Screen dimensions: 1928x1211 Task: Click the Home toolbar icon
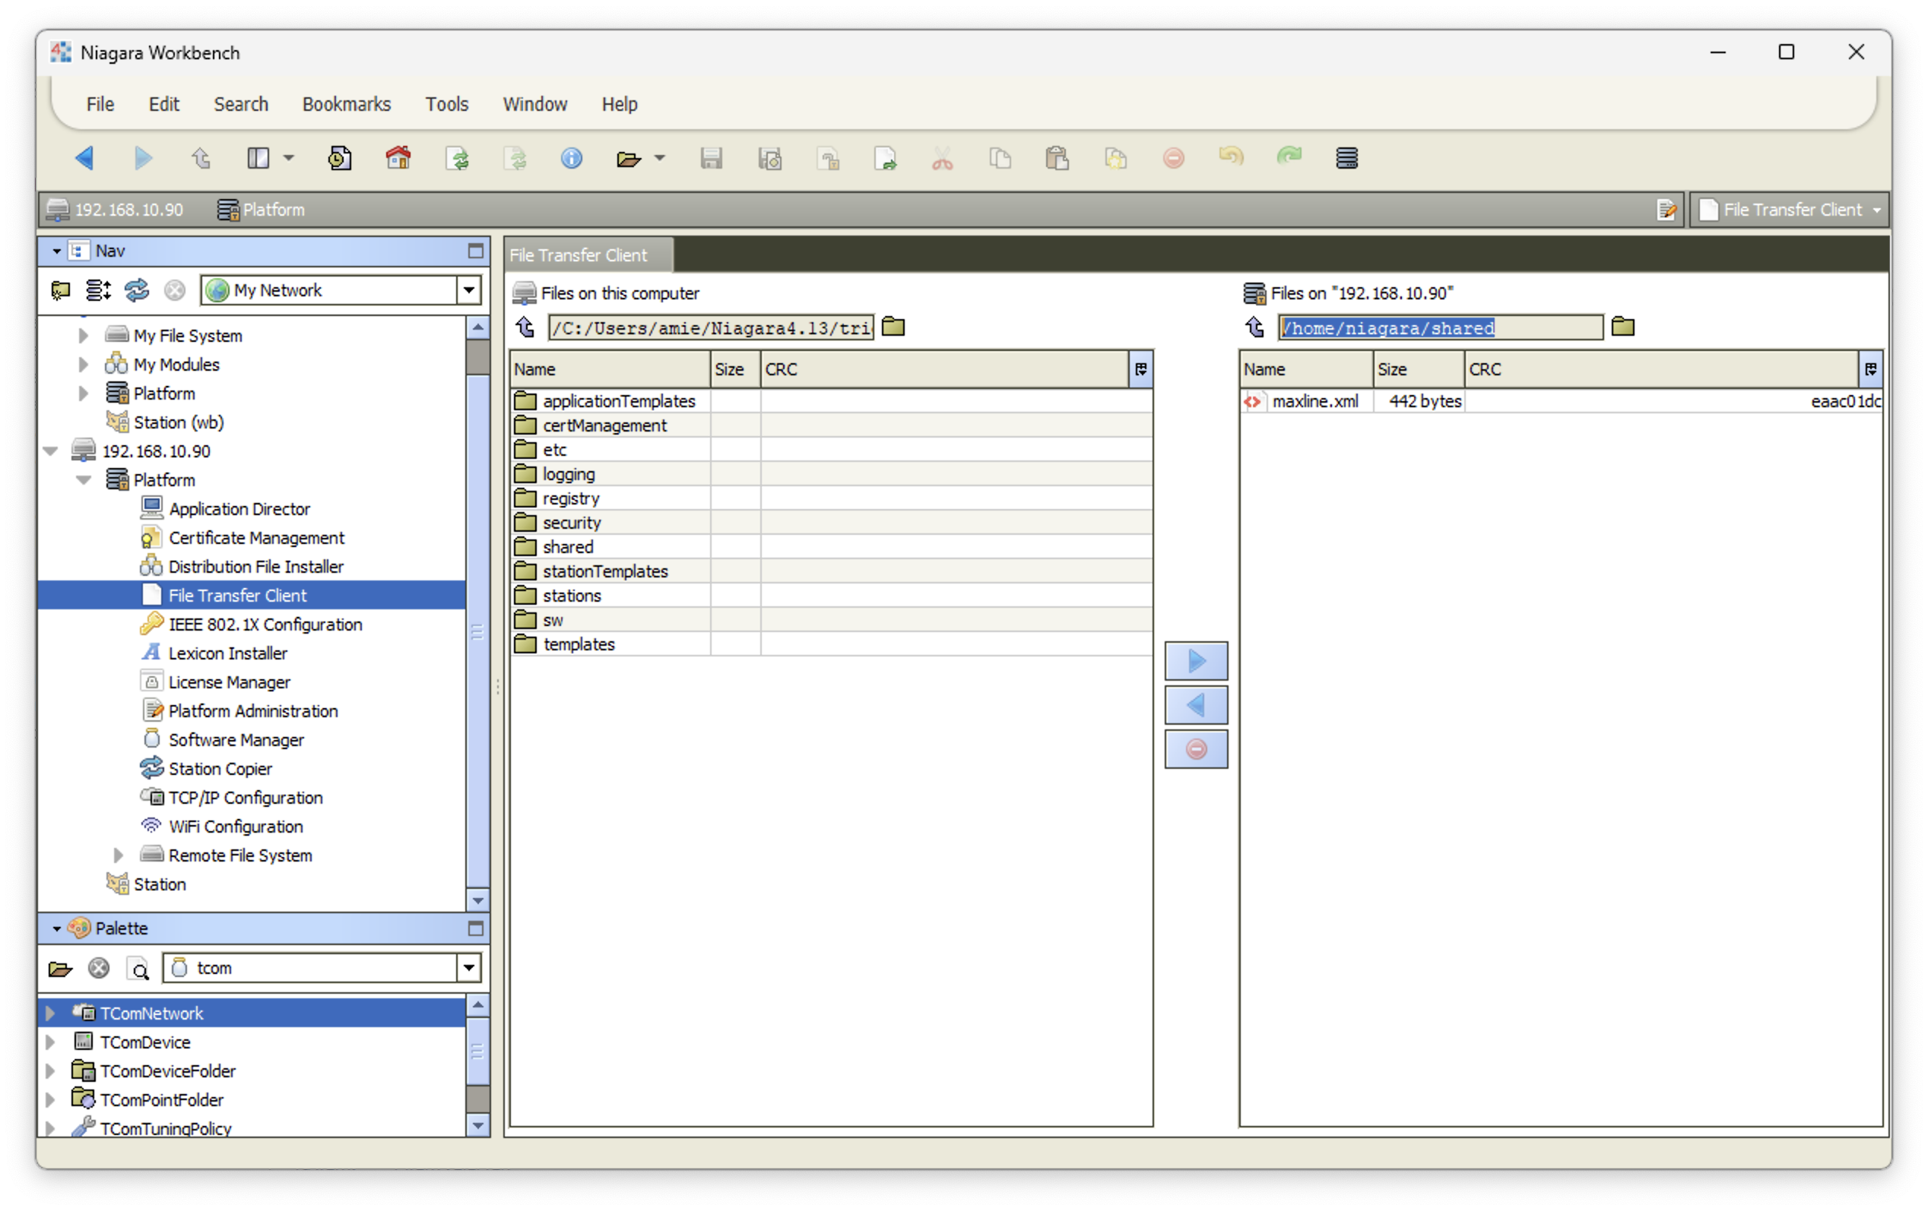tap(398, 157)
